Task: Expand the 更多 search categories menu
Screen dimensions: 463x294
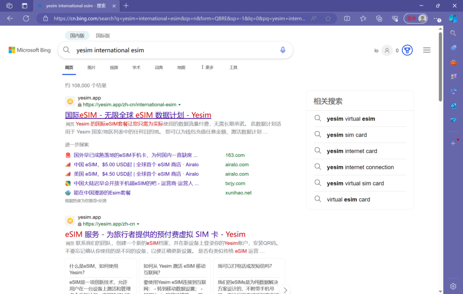Action: pyautogui.click(x=207, y=68)
